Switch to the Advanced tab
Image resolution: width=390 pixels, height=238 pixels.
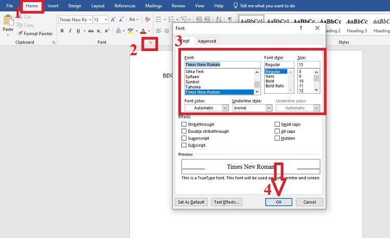(206, 41)
